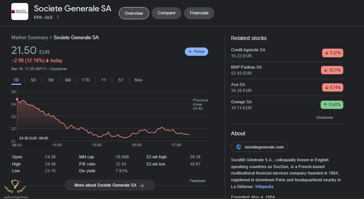Image resolution: width=364 pixels, height=199 pixels.
Task: Show the Max chart range
Action: click(138, 80)
